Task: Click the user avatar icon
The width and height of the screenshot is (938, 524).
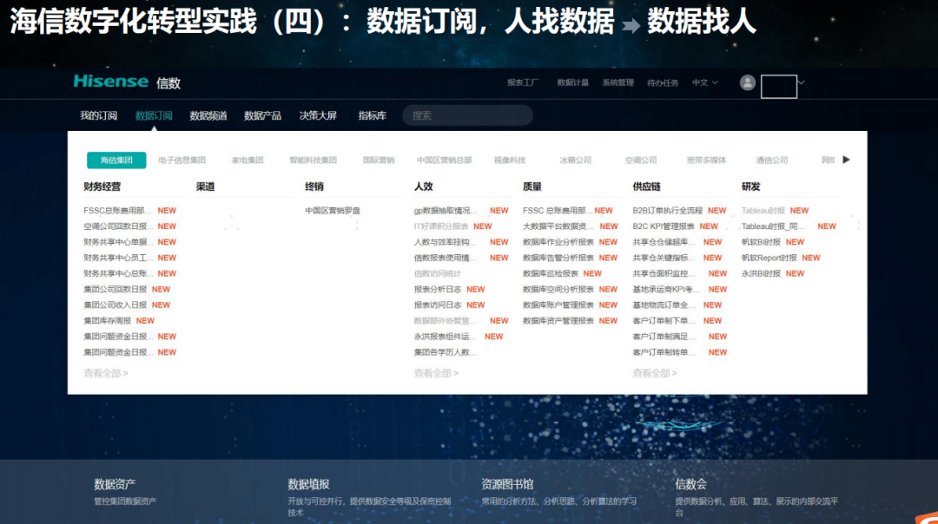Action: (x=748, y=82)
